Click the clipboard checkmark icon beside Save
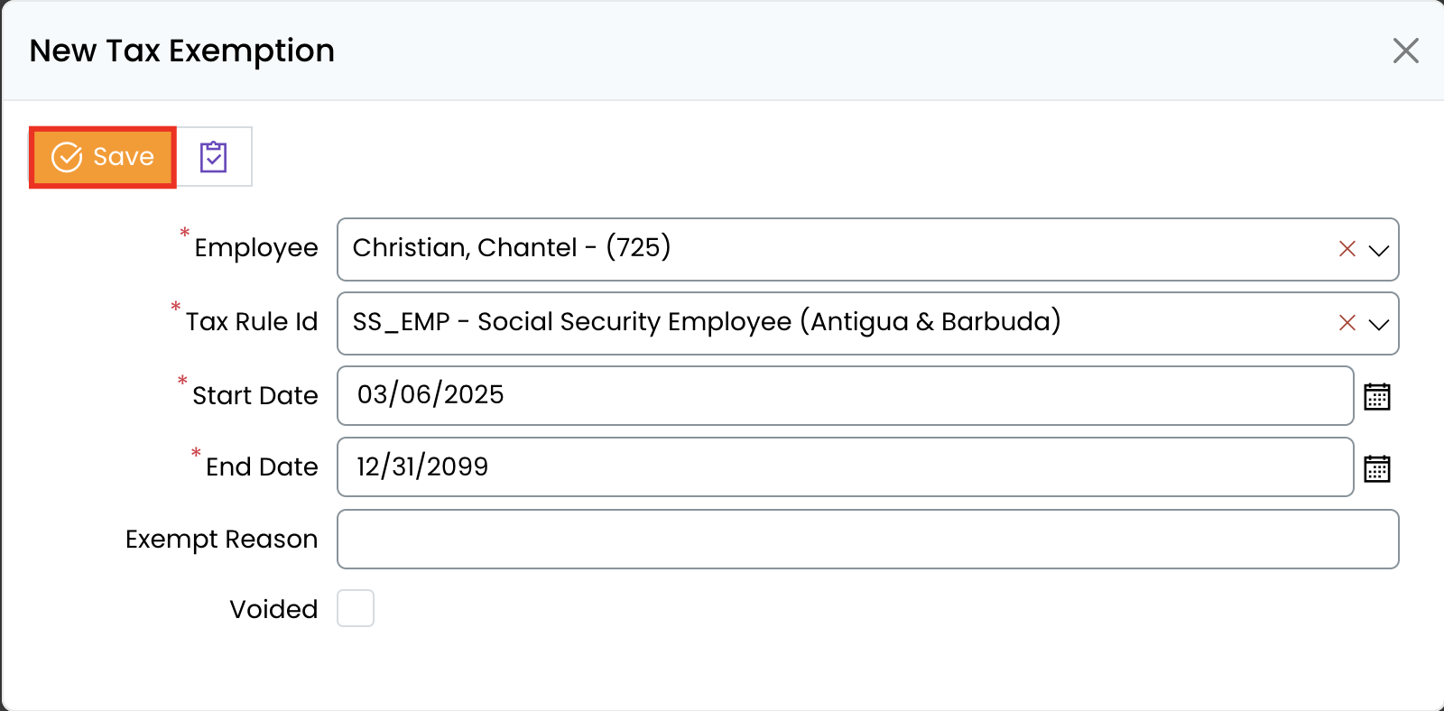The image size is (1444, 711). pyautogui.click(x=214, y=157)
